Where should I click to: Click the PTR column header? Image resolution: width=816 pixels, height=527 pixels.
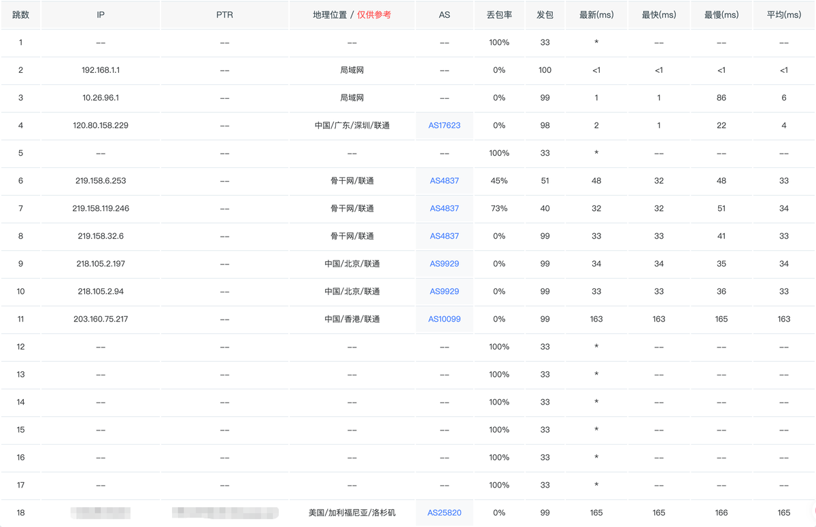coord(224,15)
